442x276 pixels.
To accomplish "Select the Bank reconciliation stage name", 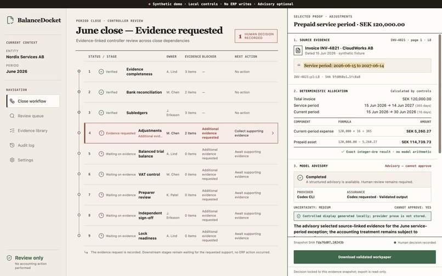I will click(144, 92).
